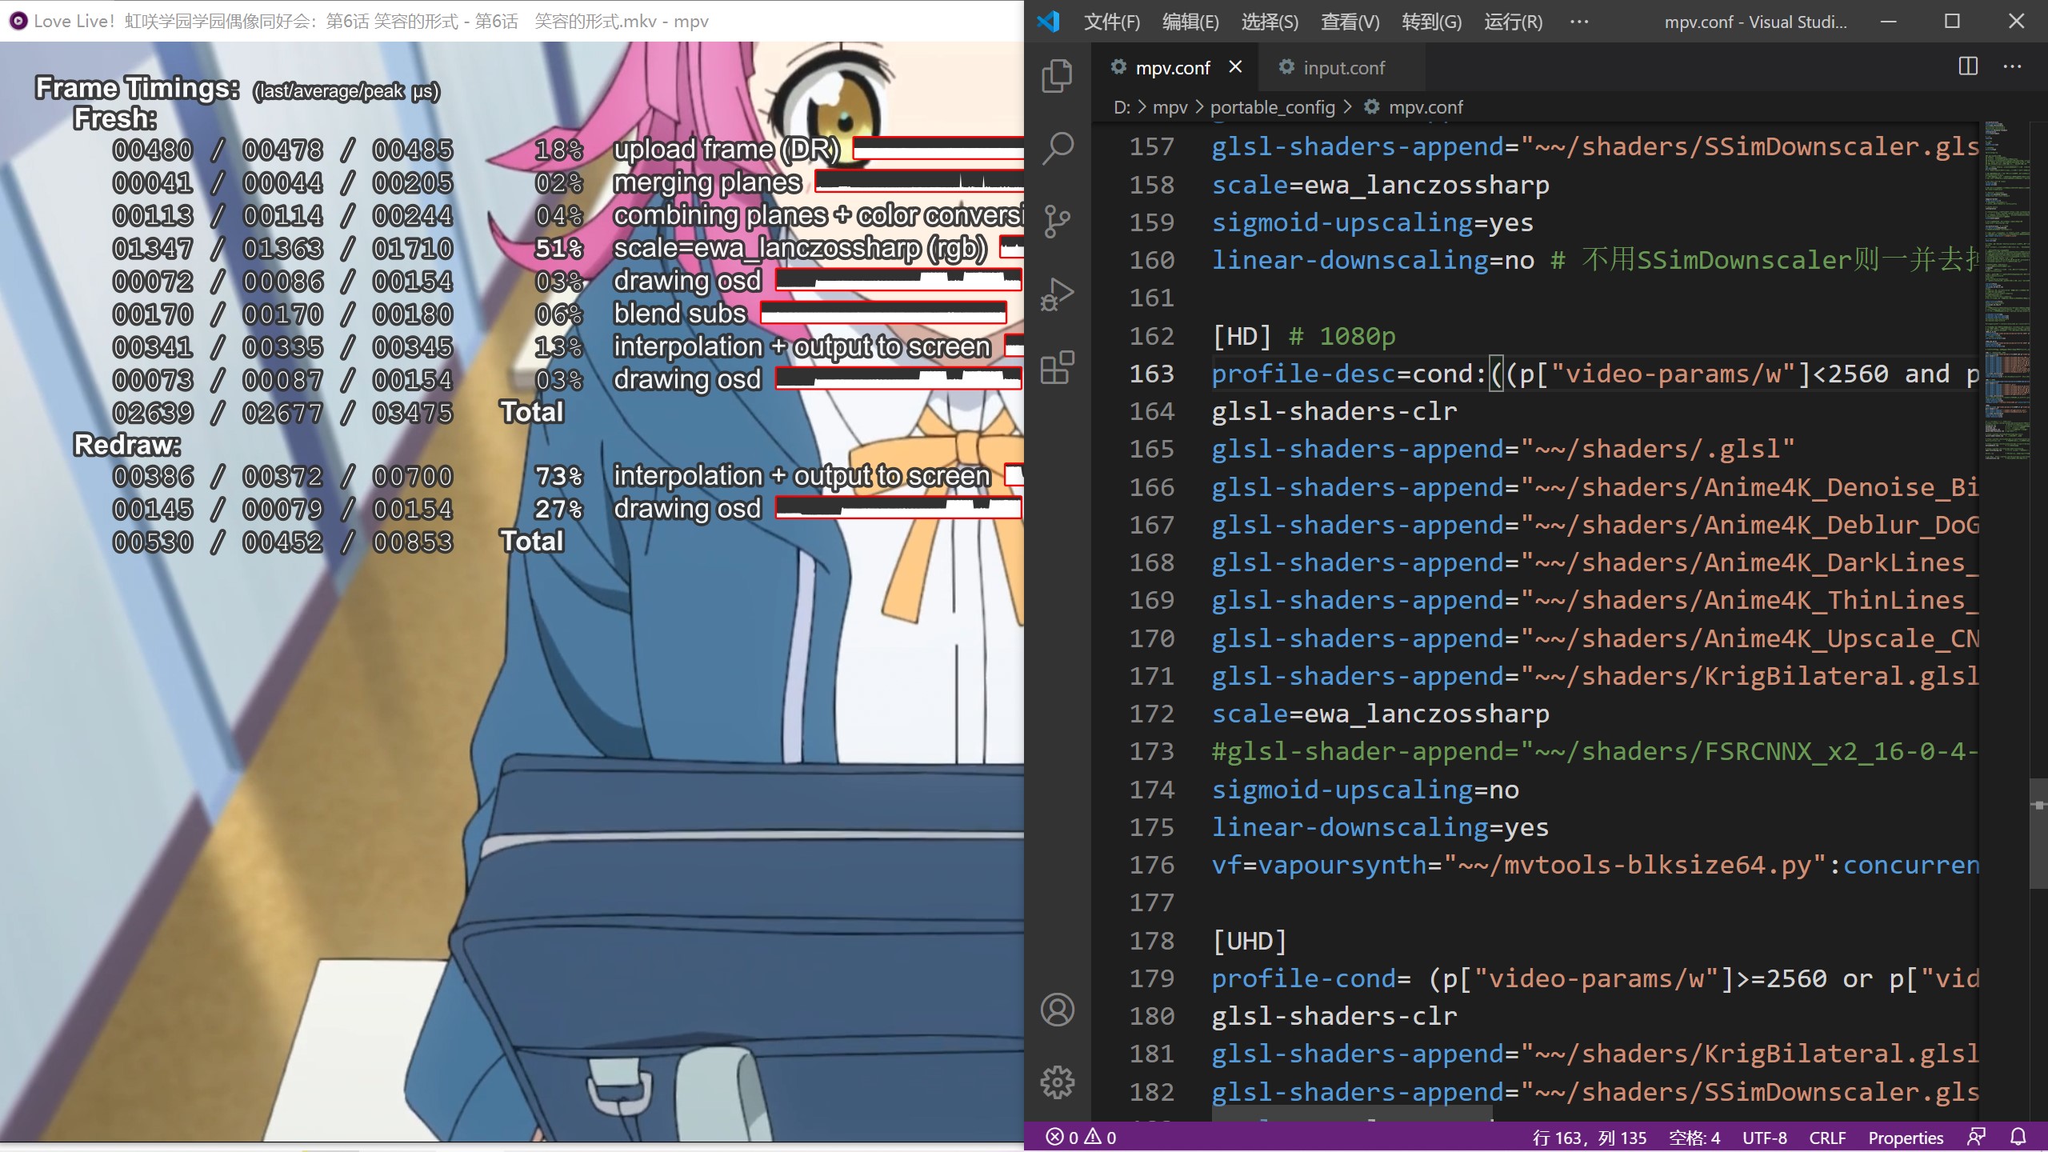Screen dimensions: 2048x1152
Task: Click line 158 scale=ewa_lanczossharp
Action: click(x=1380, y=185)
